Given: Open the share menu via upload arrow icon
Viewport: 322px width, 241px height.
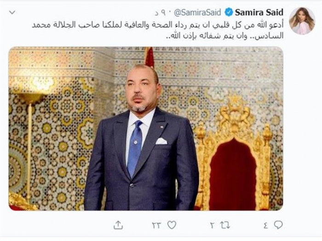Looking at the screenshot, I should (x=118, y=225).
